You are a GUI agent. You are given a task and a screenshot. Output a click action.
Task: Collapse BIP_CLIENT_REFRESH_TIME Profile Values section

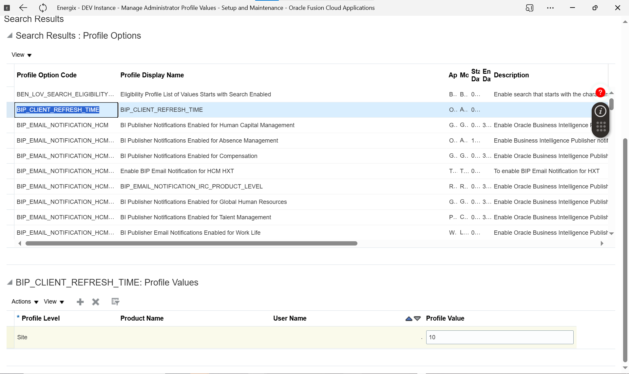click(x=10, y=282)
